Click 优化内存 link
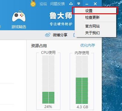122x111 pixels. pos(88,45)
